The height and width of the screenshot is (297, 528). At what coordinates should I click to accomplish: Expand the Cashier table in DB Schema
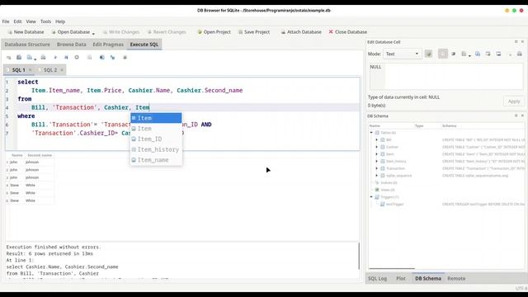377,147
